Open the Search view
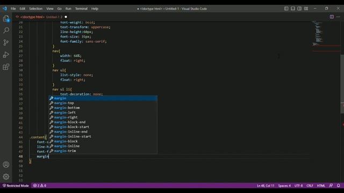 [6, 30]
